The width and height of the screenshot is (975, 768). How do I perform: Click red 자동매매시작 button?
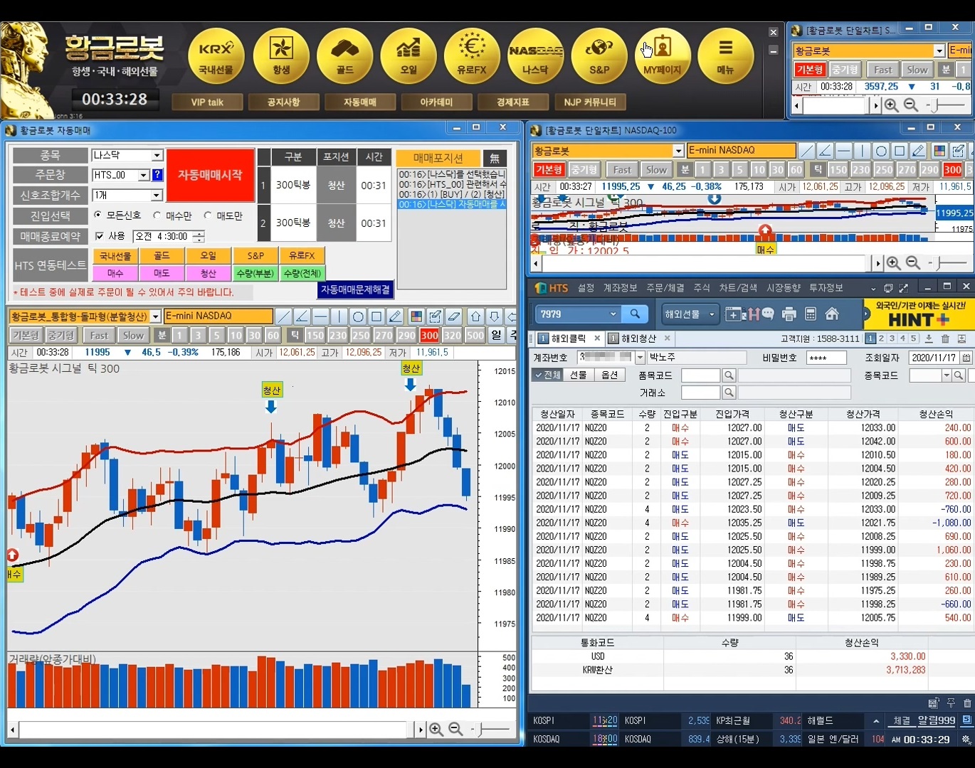point(210,175)
